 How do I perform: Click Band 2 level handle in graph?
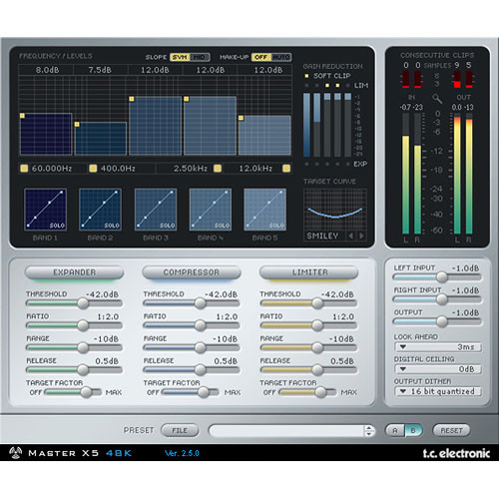(x=77, y=125)
